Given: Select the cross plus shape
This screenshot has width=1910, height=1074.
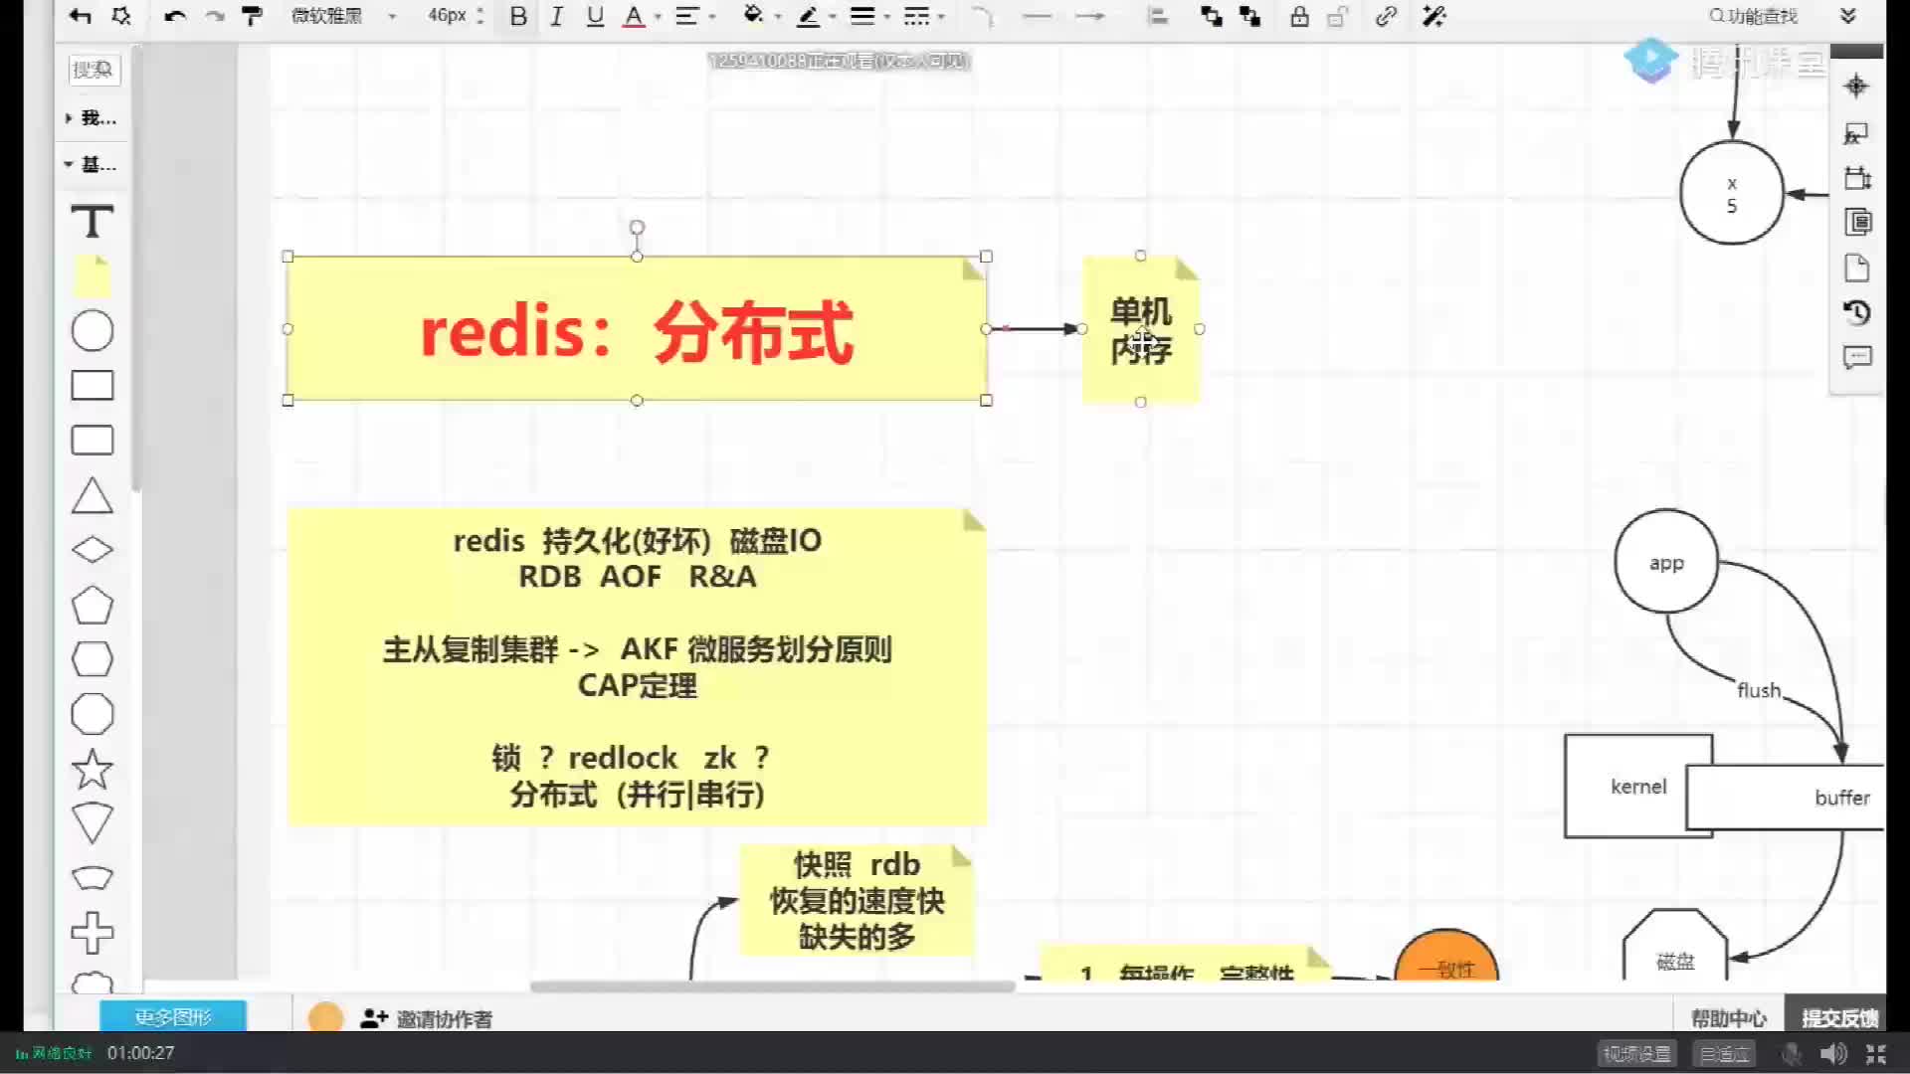Looking at the screenshot, I should (x=92, y=933).
